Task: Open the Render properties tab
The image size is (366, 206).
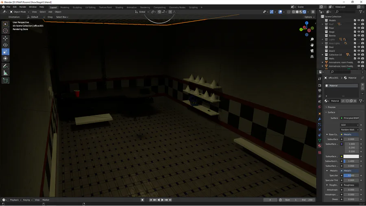Action: (320, 85)
